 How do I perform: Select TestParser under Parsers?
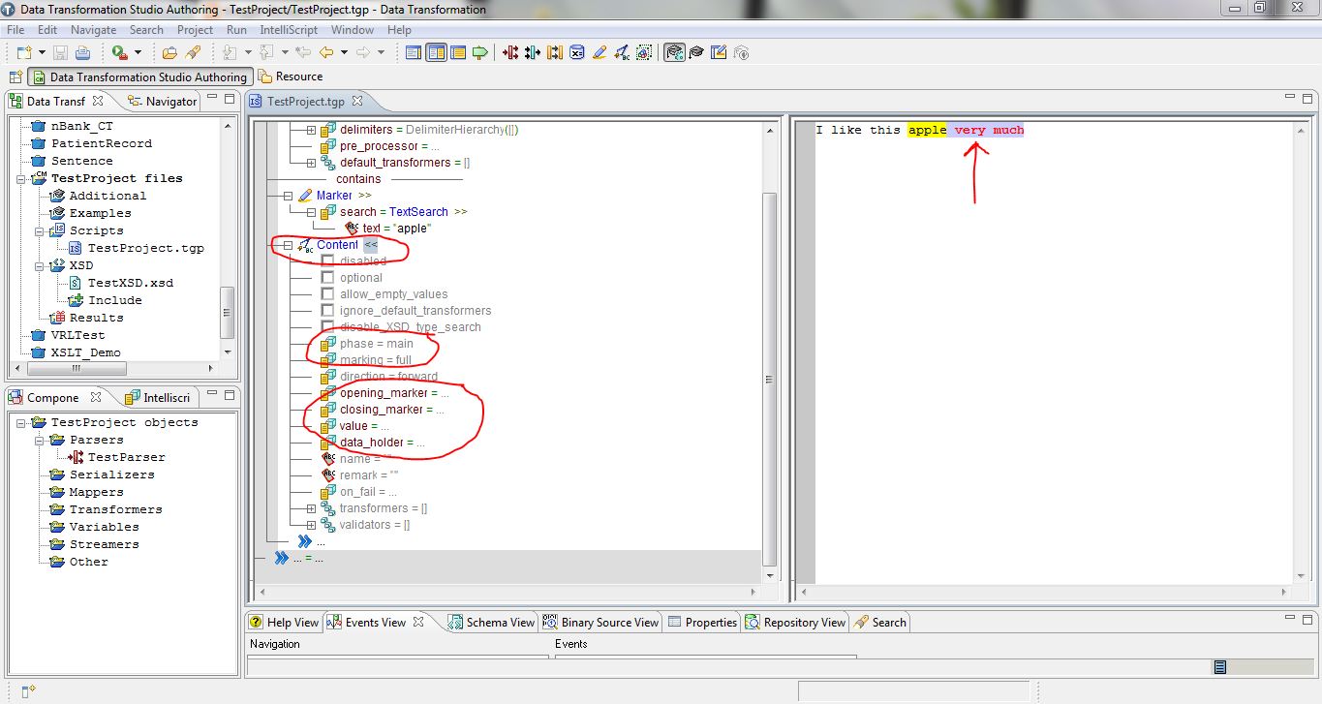127,457
